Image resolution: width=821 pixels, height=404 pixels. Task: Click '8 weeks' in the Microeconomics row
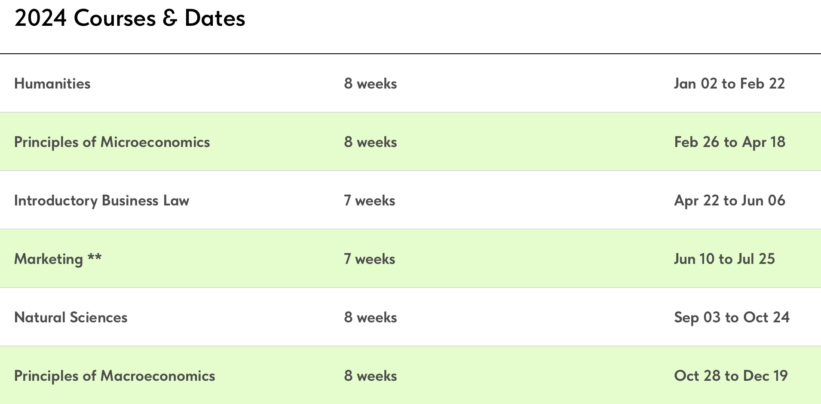[x=370, y=142]
